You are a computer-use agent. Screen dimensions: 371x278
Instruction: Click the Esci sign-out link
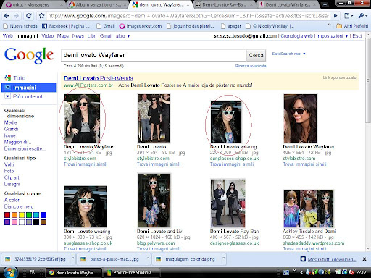[357, 36]
